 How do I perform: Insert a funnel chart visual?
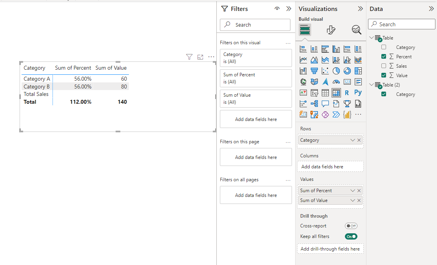[x=314, y=71]
